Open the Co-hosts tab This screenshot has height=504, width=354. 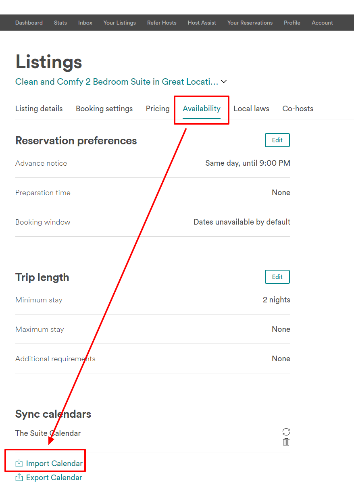[298, 108]
